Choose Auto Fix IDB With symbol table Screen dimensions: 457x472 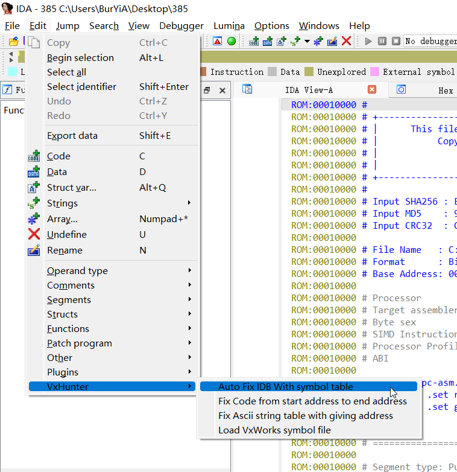[286, 386]
